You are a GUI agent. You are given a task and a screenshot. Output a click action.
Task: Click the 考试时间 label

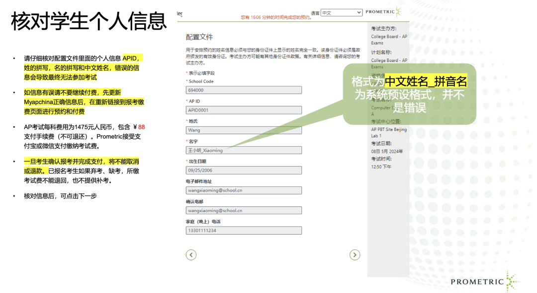[x=381, y=159]
